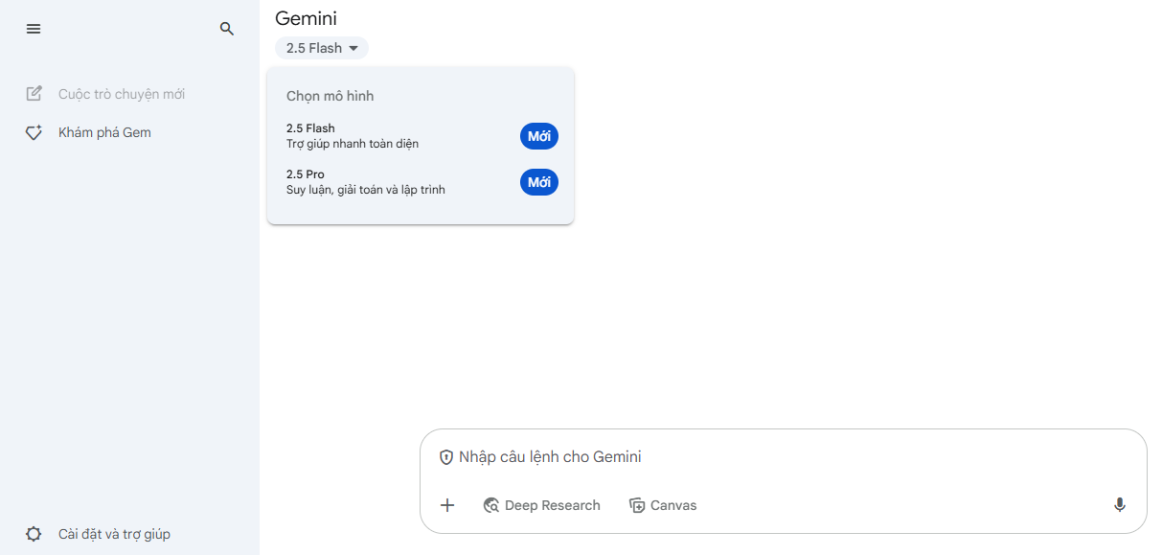Open Cài đặt và trợ giúp
Viewport: 1162px width, 555px height.
pyautogui.click(x=114, y=534)
